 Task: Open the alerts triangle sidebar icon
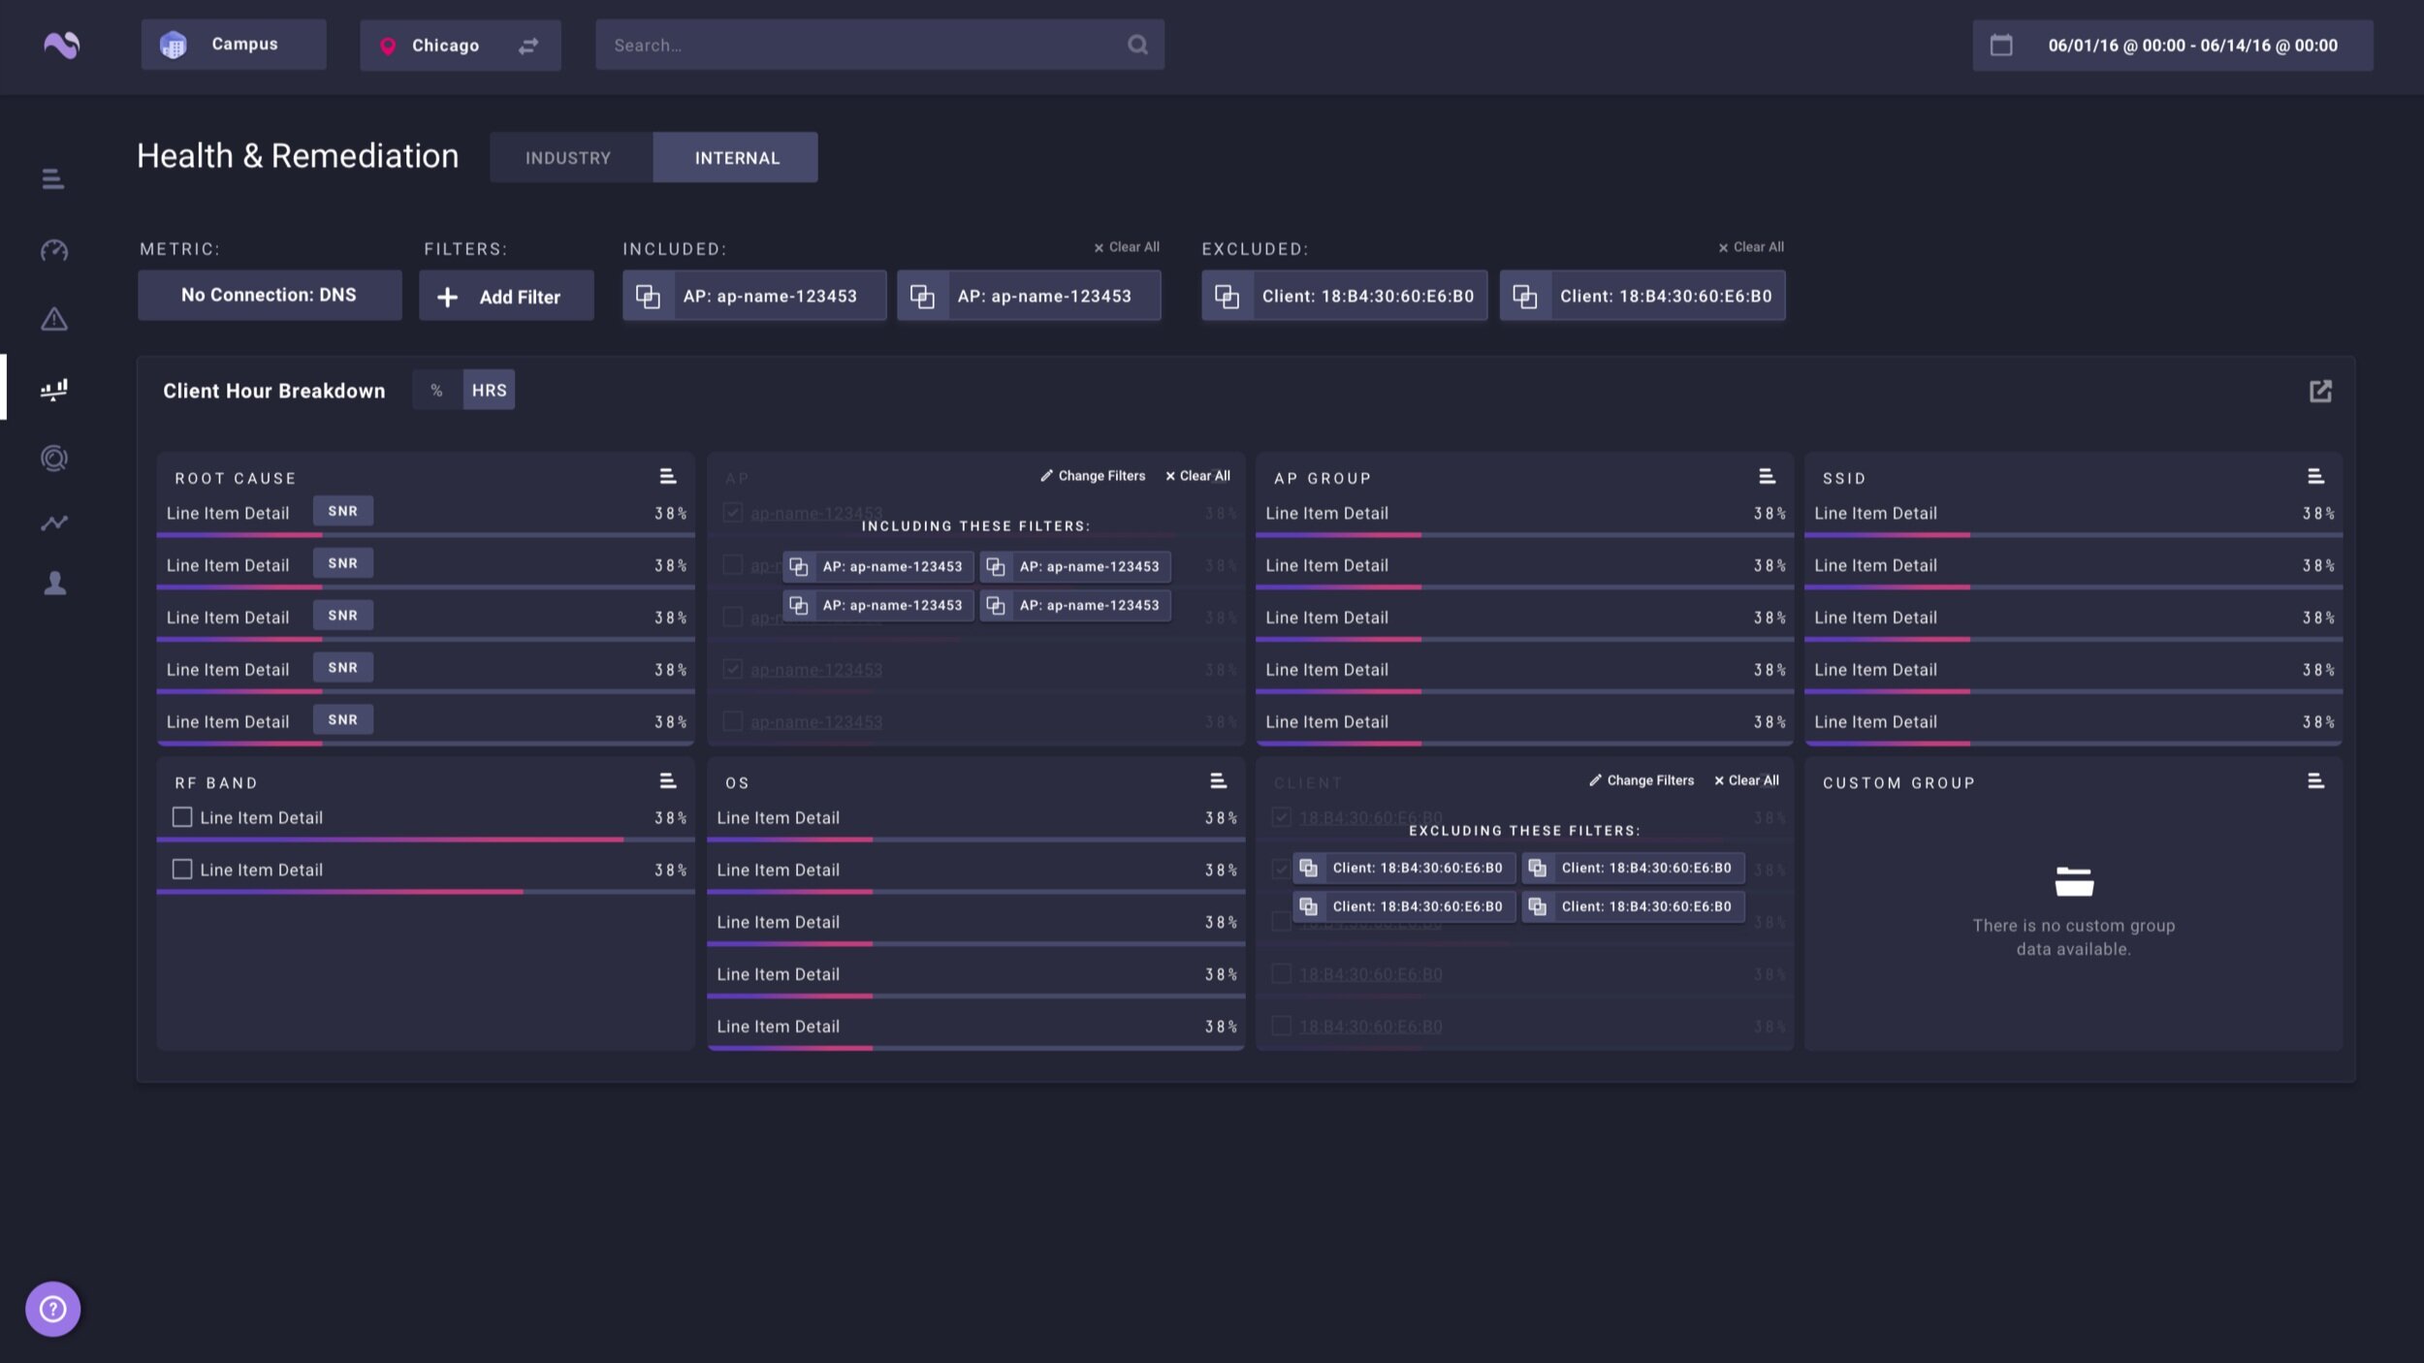[54, 319]
